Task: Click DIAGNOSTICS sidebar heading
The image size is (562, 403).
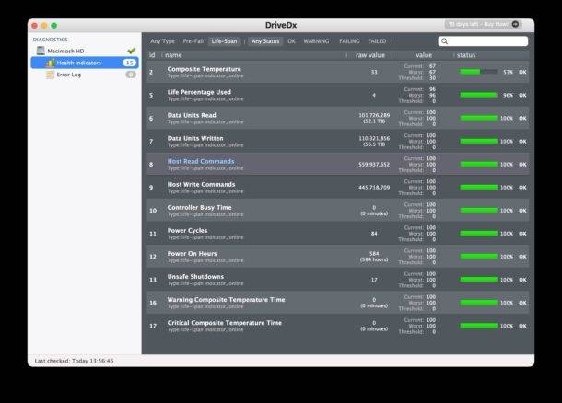Action: pyautogui.click(x=50, y=40)
